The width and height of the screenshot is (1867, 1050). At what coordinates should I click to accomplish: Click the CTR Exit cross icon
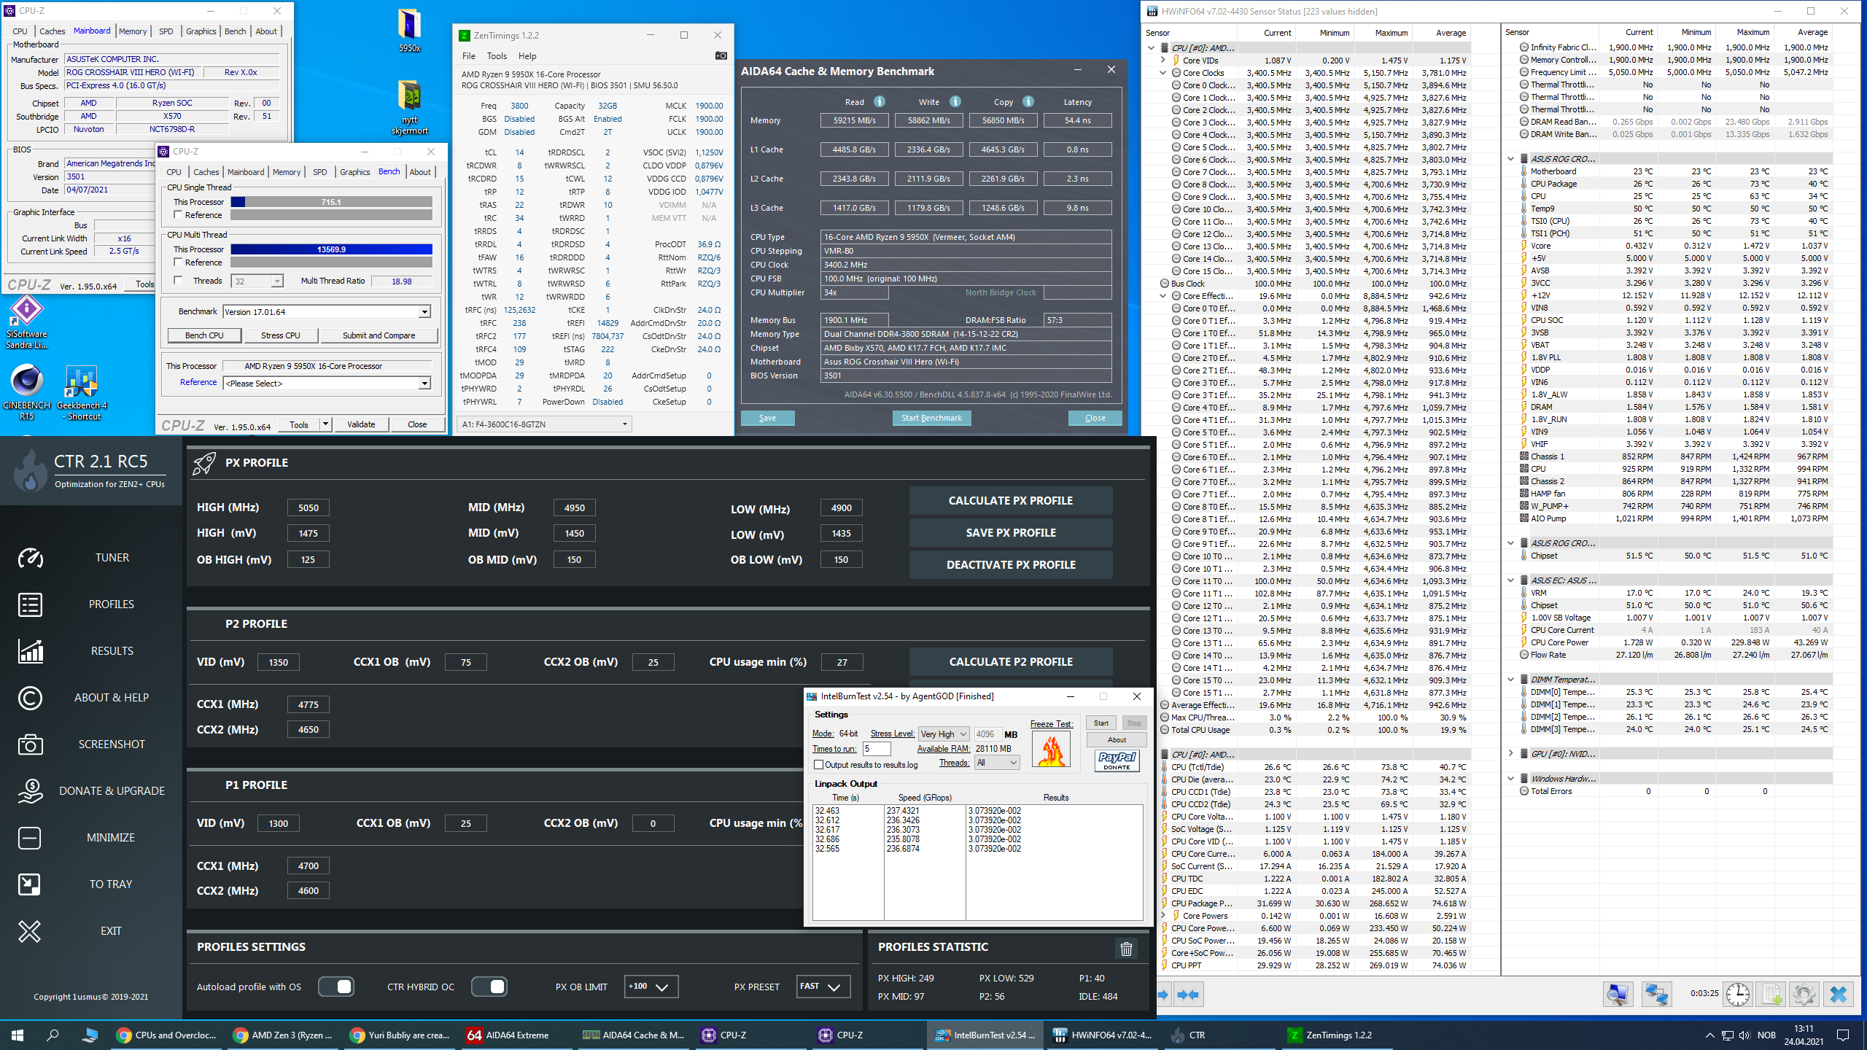[x=30, y=931]
